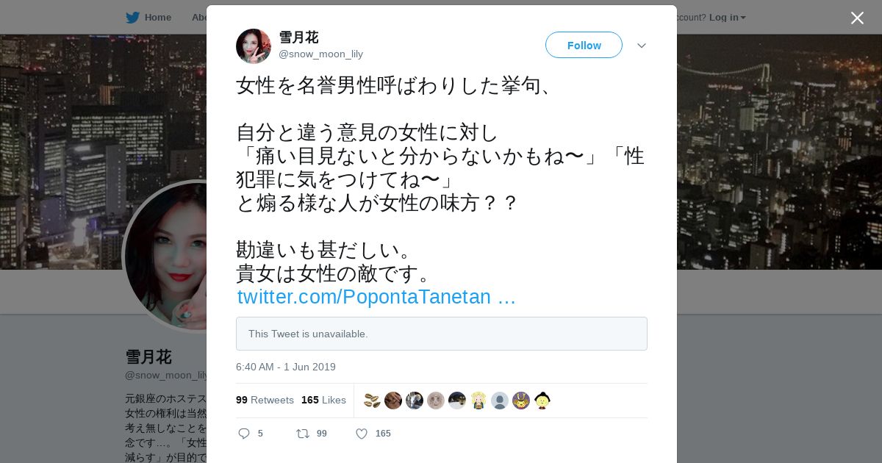Click the gray default-profile liker avatar

tap(500, 401)
